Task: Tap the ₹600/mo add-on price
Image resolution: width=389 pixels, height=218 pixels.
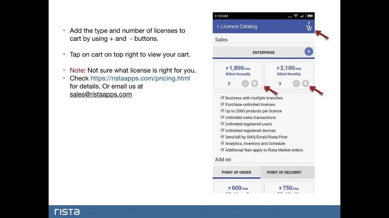Action: click(238, 188)
